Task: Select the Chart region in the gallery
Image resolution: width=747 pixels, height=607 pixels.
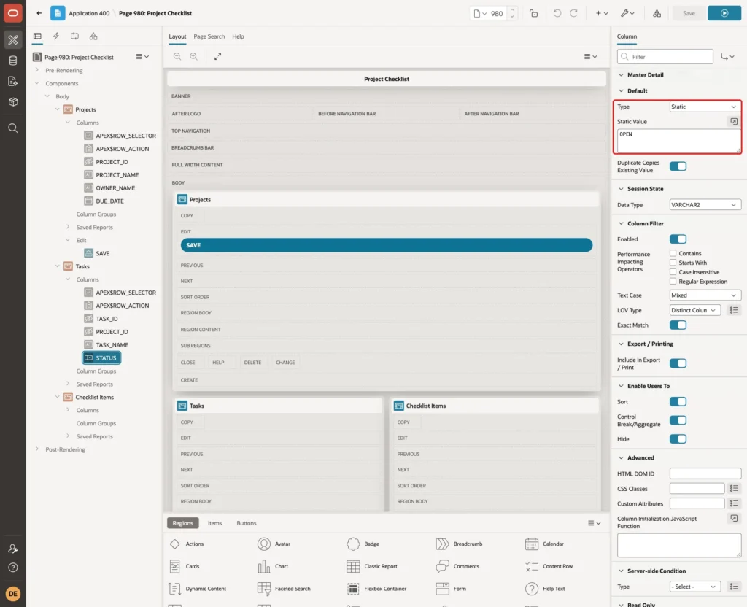Action: [x=273, y=566]
